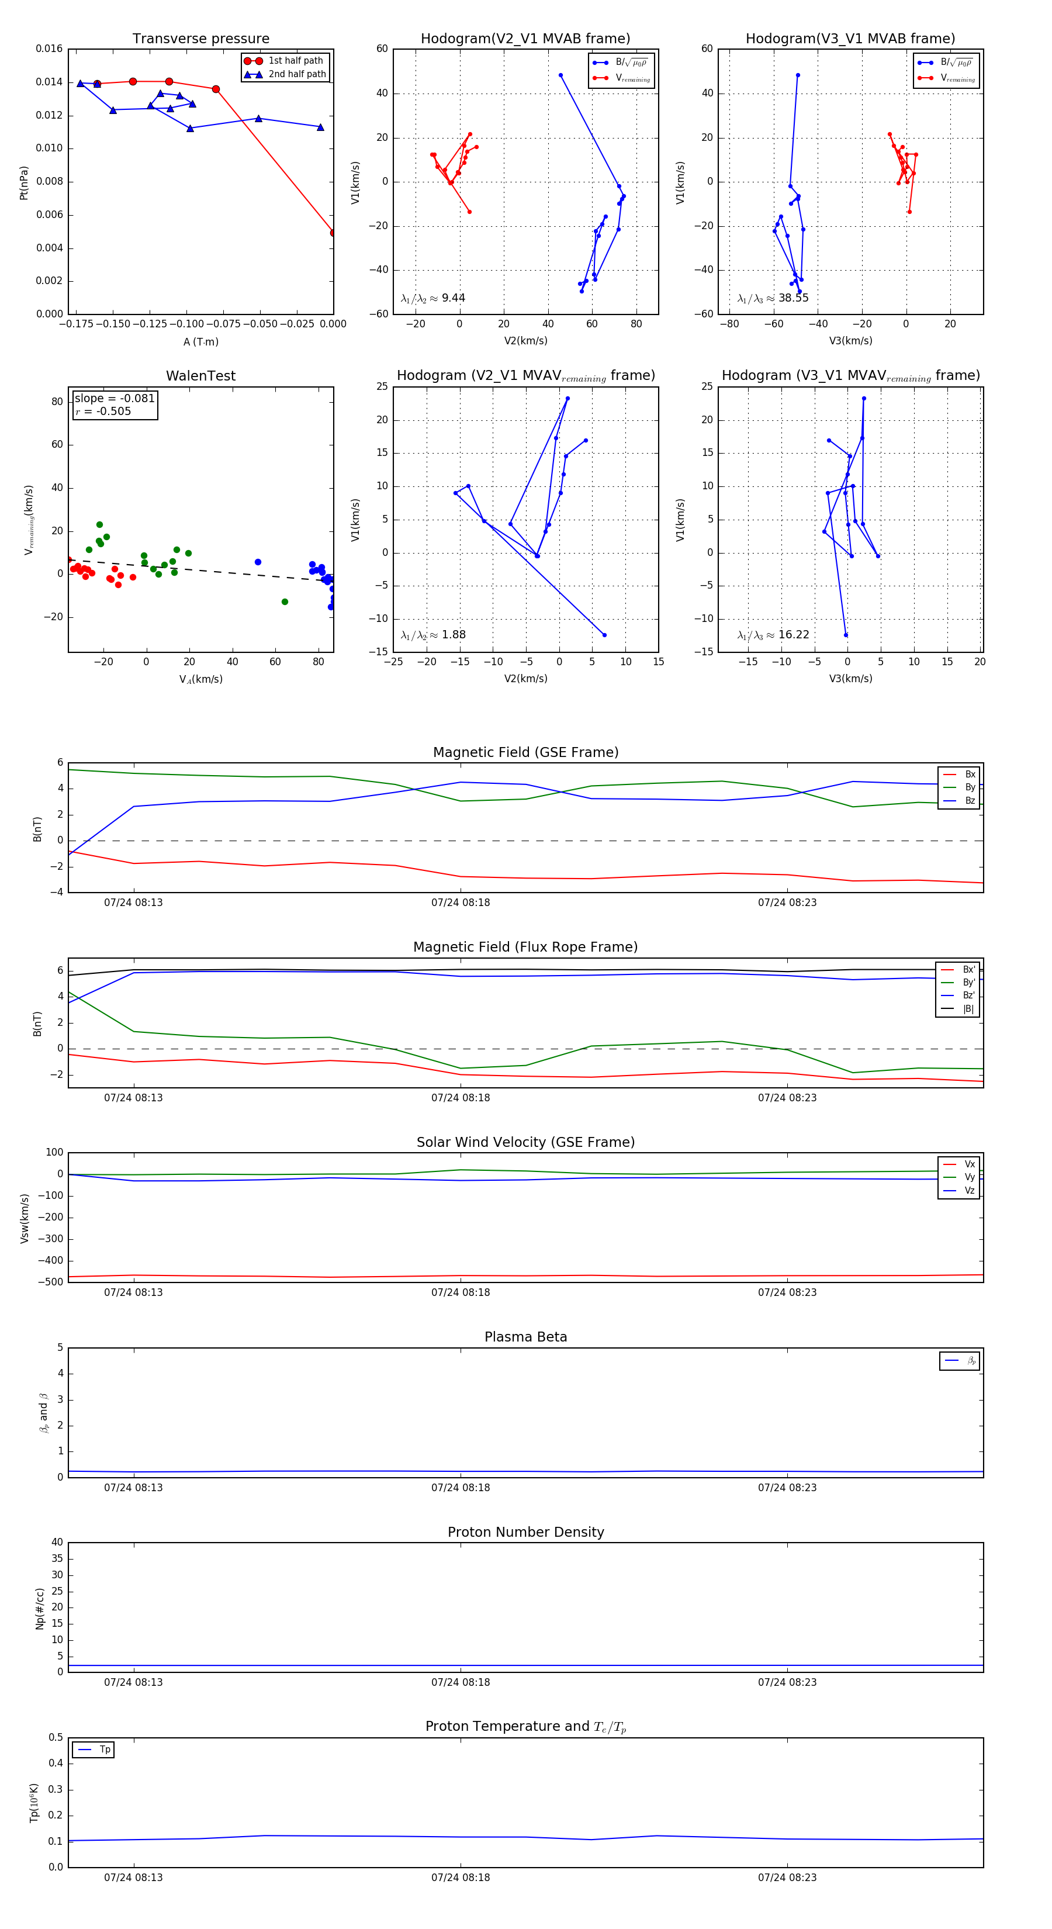Click the 'Solar Wind Velocity (GSE Frame)' title
1052x1929 pixels.
525,1143
